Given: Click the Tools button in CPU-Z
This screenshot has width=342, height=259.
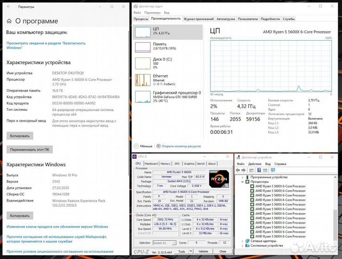Looking at the screenshot, I should pos(182,251).
